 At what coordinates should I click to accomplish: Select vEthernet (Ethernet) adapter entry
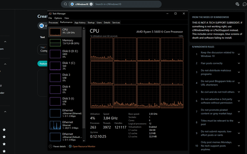coord(65,113)
